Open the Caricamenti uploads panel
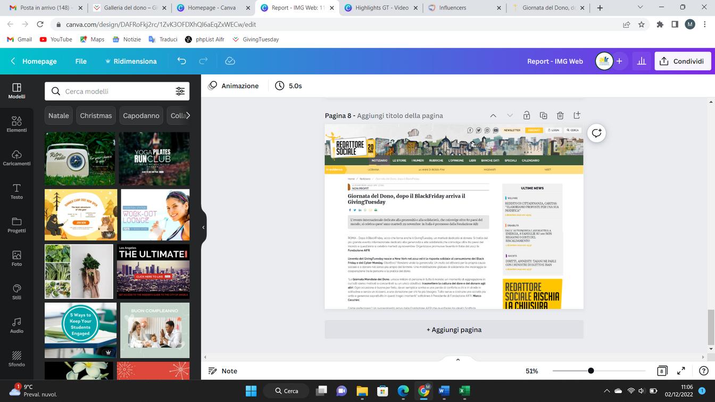 click(x=16, y=158)
